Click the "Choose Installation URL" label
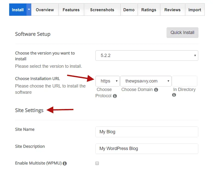 37,78
